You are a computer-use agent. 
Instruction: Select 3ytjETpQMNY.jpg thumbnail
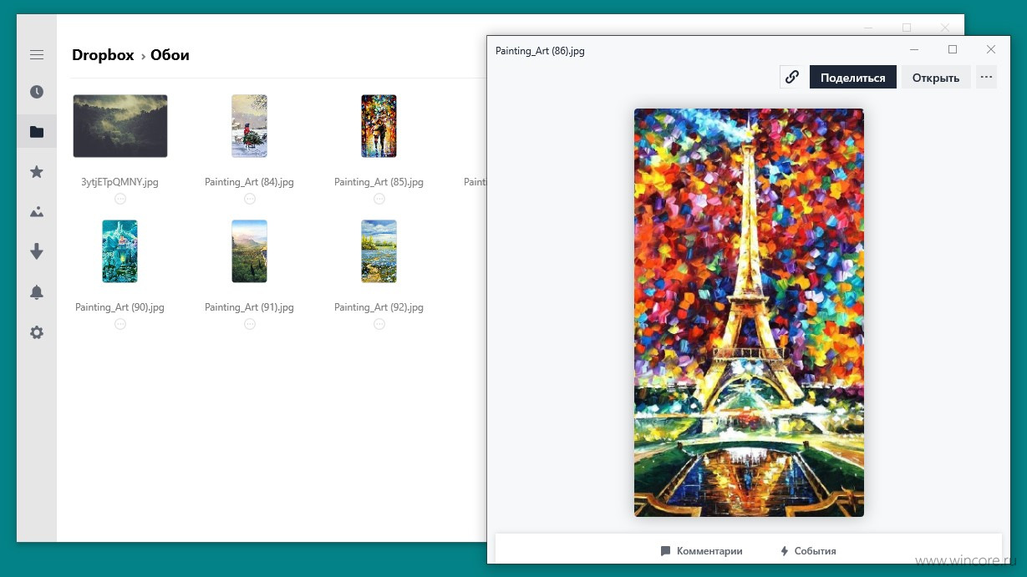(120, 126)
